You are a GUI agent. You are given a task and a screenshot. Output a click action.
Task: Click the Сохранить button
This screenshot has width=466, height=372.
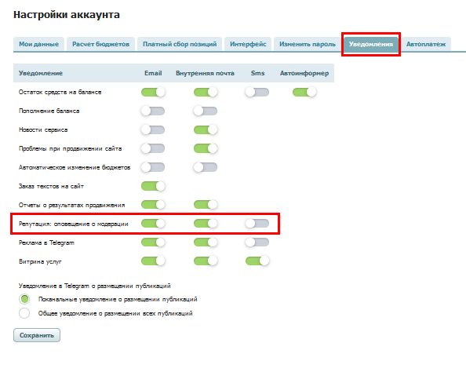click(x=37, y=335)
